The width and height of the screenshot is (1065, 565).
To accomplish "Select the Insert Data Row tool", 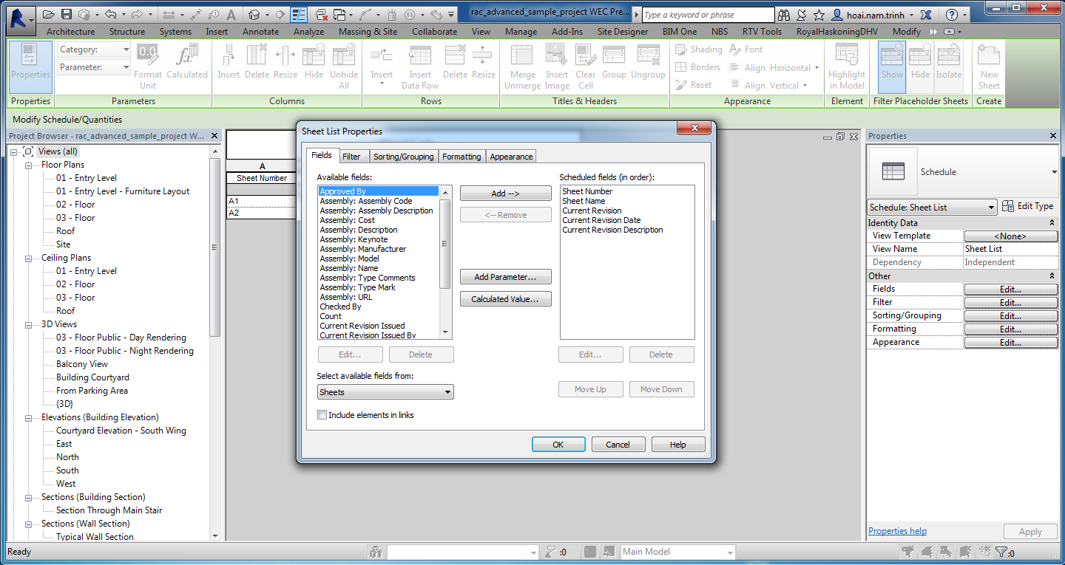I will tap(419, 66).
